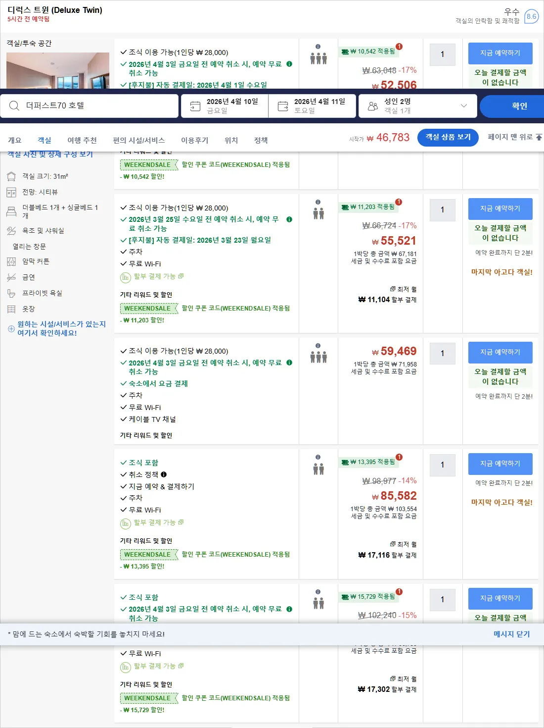This screenshot has width=544, height=728.
Task: Click WEEKENDSALE coupon badge with ₩10,542 할인
Action: point(148,165)
